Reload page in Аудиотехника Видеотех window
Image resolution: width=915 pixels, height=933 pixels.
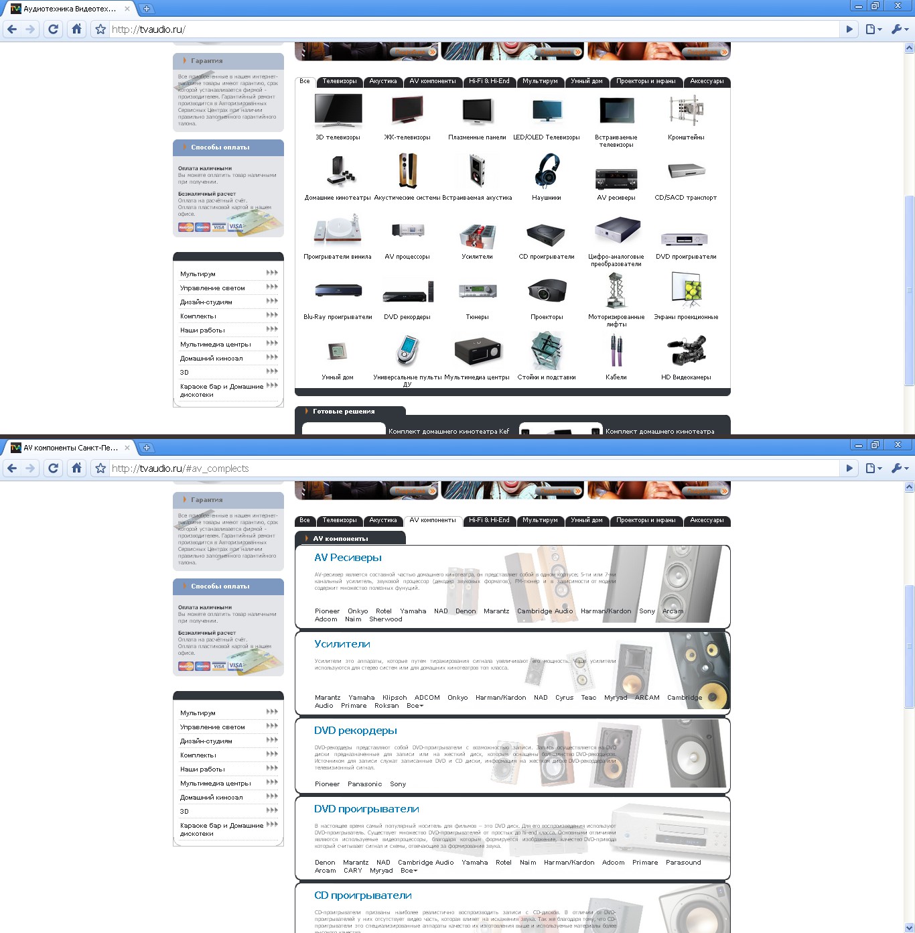click(x=54, y=29)
